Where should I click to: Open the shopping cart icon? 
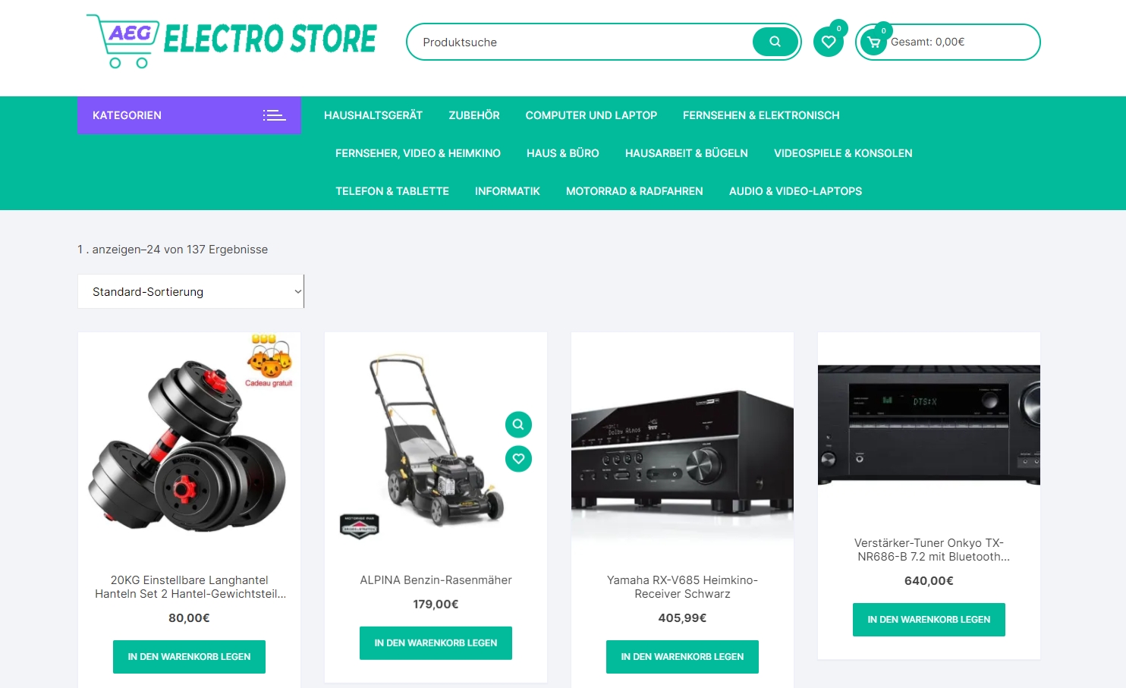coord(874,42)
